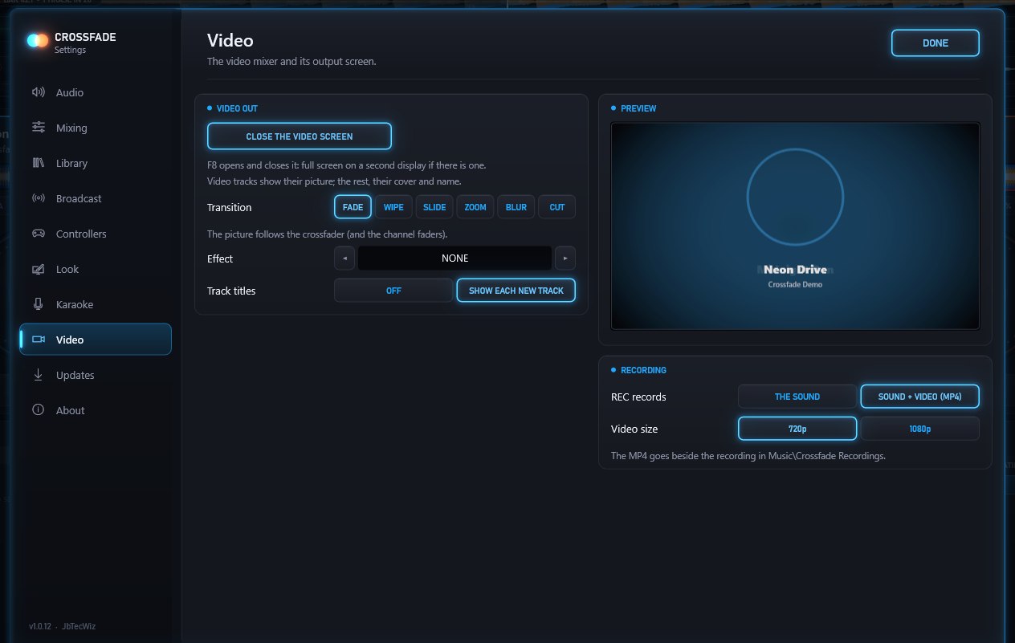Click the Track titles label
The image size is (1015, 643).
pos(231,291)
